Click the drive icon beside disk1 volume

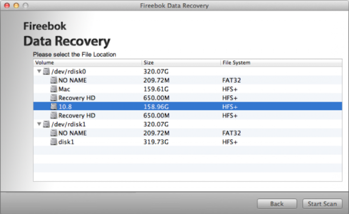pyautogui.click(x=54, y=142)
